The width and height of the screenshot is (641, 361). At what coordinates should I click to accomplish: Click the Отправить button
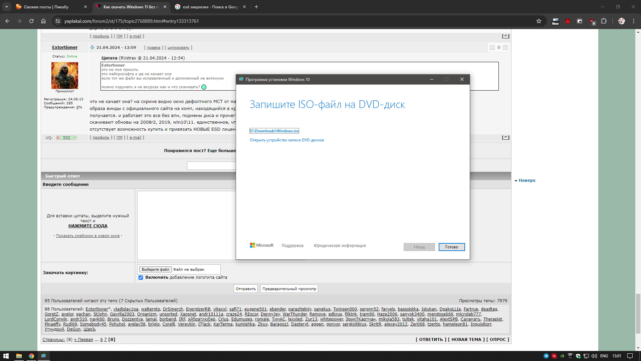(246, 289)
